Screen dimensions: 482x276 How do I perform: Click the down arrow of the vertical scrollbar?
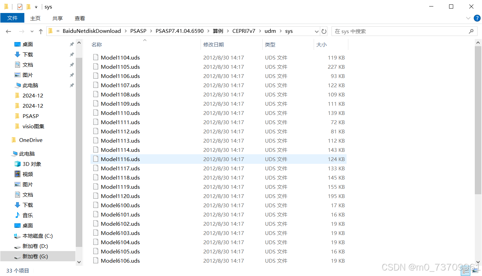pyautogui.click(x=479, y=262)
